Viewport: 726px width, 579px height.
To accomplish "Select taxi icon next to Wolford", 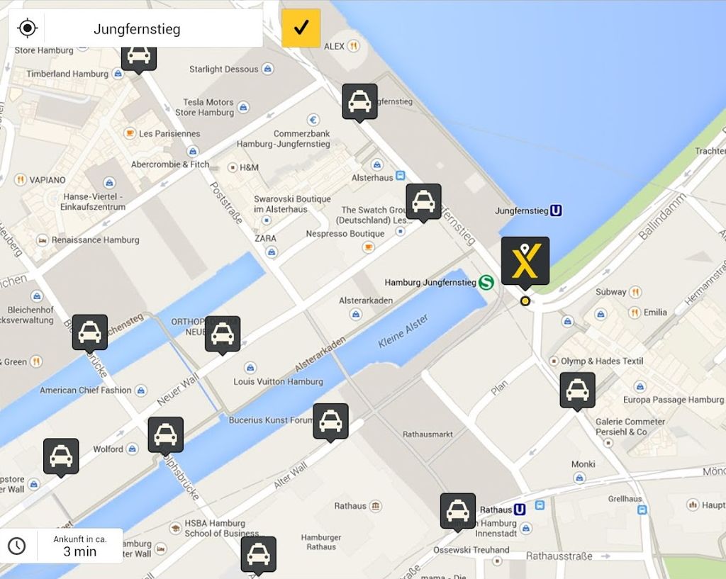I will [x=165, y=437].
